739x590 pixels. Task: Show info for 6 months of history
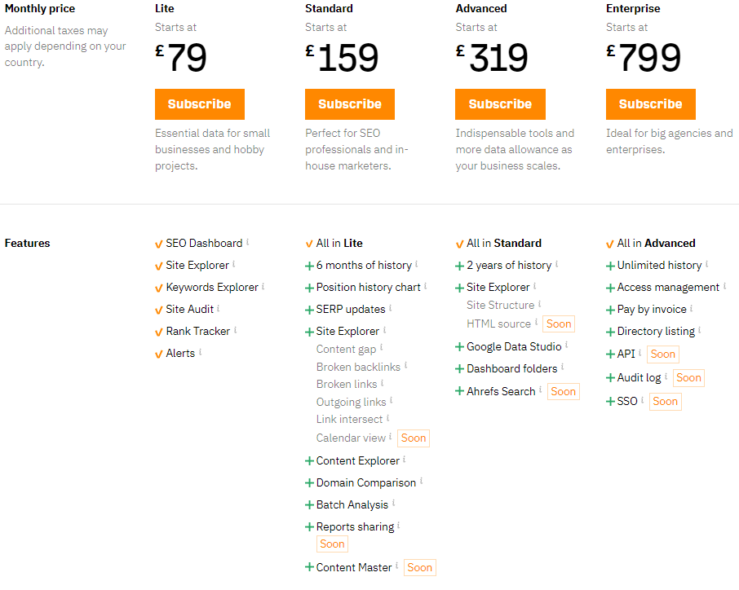click(x=417, y=264)
